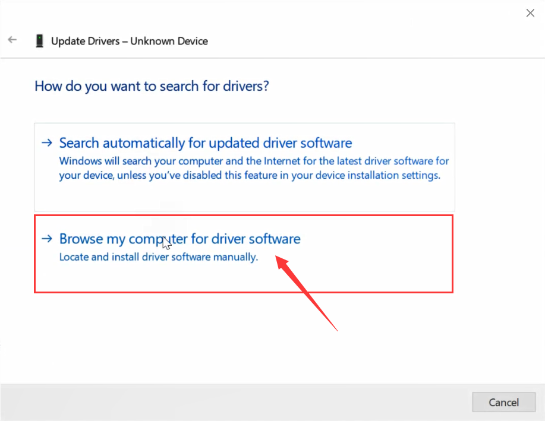Click empty space inside the red highlighted Browse box
545x421 pixels.
point(244,278)
